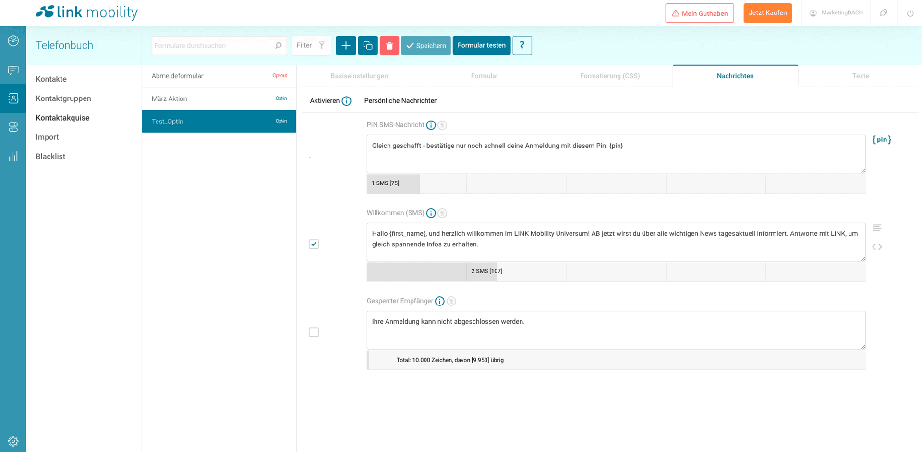Open Import menu item
The image size is (922, 452).
(x=47, y=137)
